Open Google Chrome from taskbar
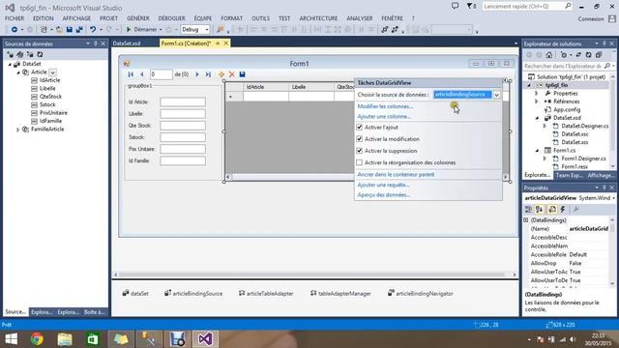 pyautogui.click(x=37, y=339)
